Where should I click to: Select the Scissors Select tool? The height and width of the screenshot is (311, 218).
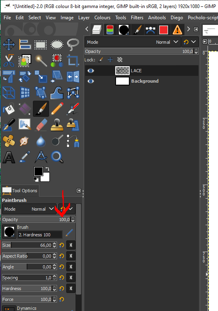pyautogui.click(x=9, y=61)
